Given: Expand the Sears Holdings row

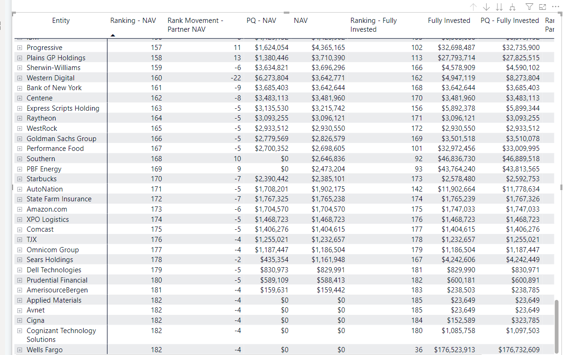Looking at the screenshot, I should pyautogui.click(x=20, y=260).
